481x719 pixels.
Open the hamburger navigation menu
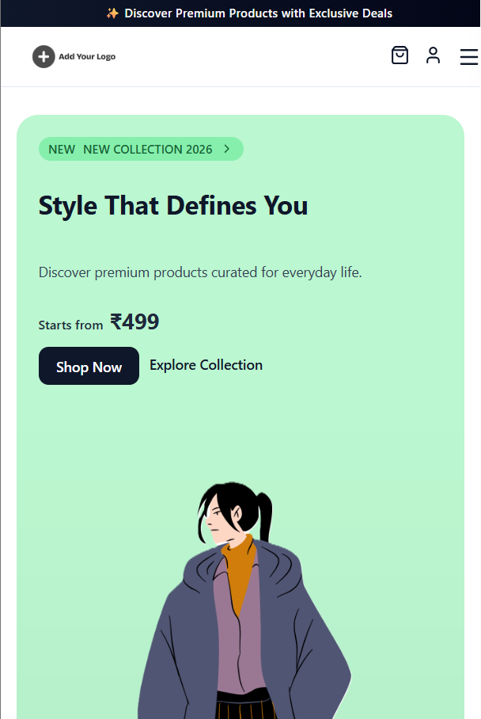point(469,57)
